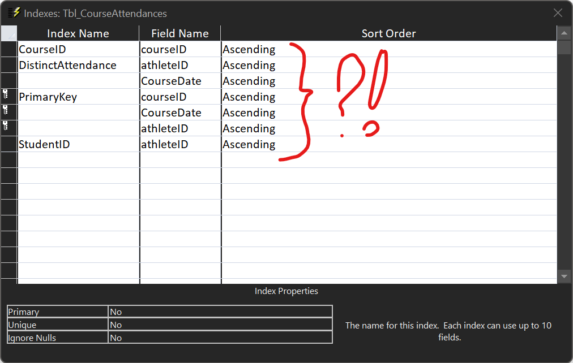Click the Indexes window title icon
This screenshot has width=573, height=363.
(x=14, y=12)
